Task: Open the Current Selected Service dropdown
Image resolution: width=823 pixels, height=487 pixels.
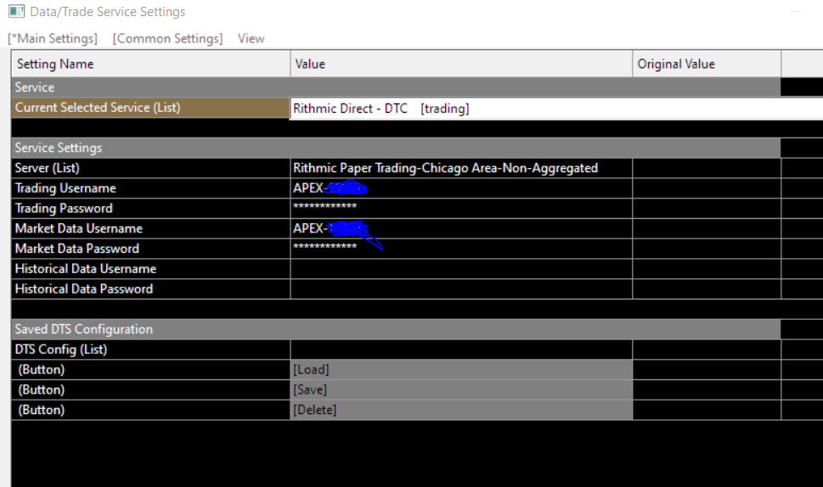Action: (x=556, y=109)
